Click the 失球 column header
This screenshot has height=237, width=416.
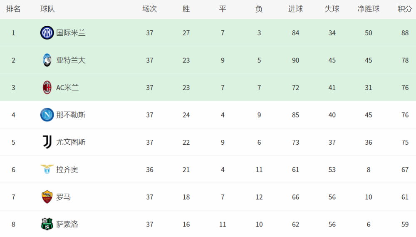point(332,9)
